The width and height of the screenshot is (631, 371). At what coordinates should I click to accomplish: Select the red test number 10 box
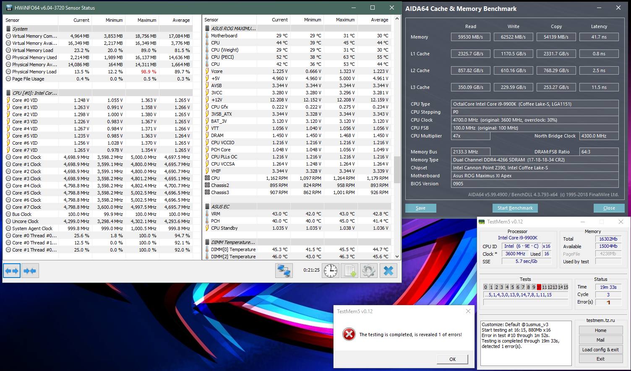pos(539,287)
